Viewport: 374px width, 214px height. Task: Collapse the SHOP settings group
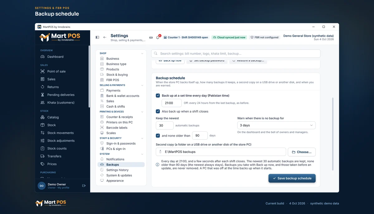[x=142, y=54]
